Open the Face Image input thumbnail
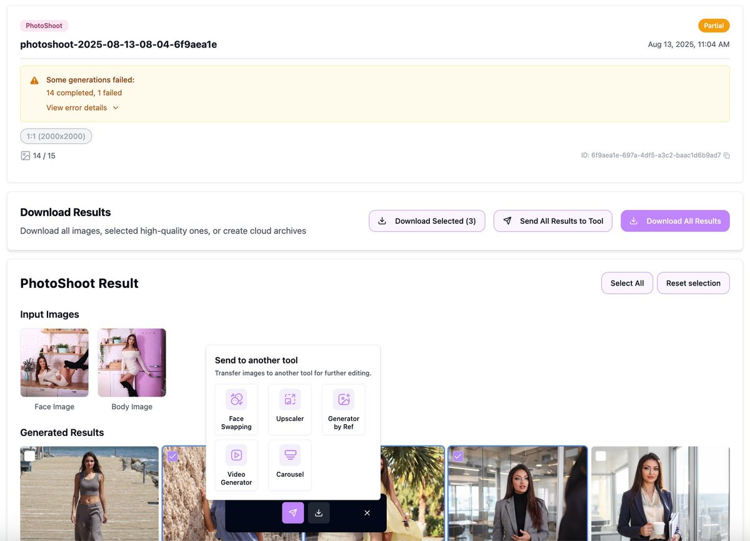750x541 pixels. point(54,362)
